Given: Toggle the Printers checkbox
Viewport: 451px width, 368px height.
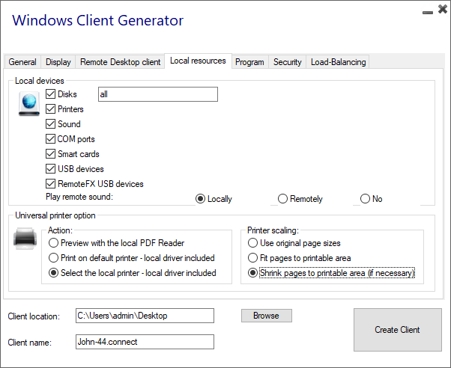Looking at the screenshot, I should tap(51, 109).
